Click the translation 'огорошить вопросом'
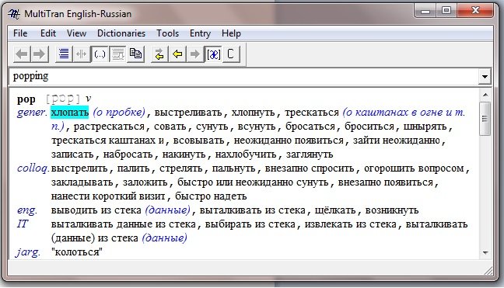This screenshot has width=504, height=288. pyautogui.click(x=414, y=168)
